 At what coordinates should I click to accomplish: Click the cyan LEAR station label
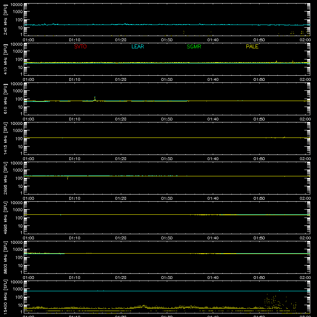tap(137, 46)
